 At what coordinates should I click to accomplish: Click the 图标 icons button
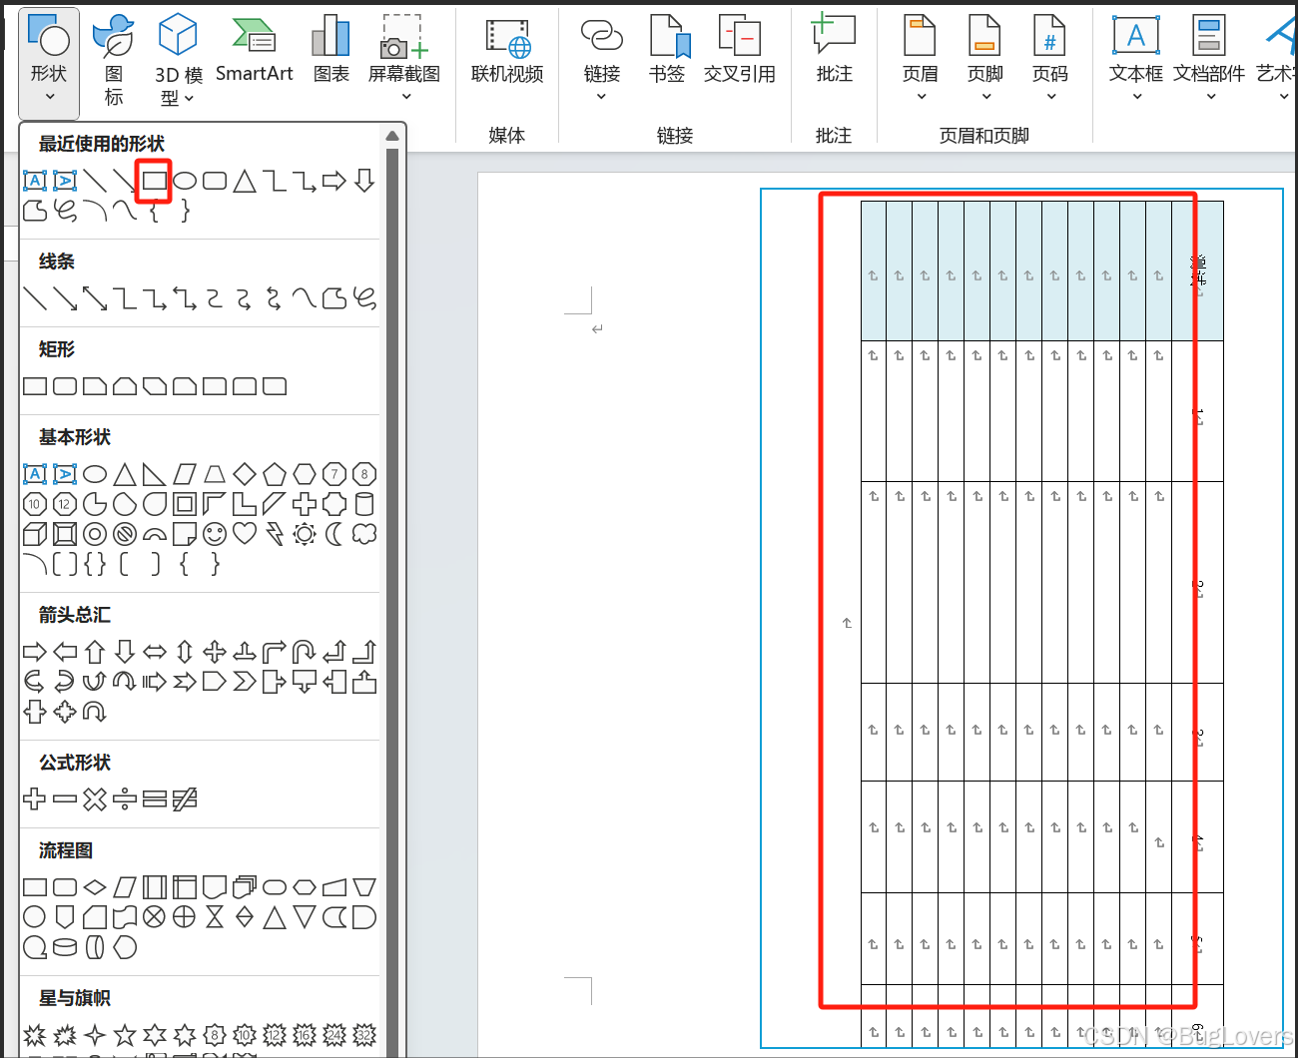pos(114,60)
